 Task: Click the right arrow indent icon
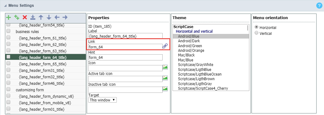coord(65,17)
